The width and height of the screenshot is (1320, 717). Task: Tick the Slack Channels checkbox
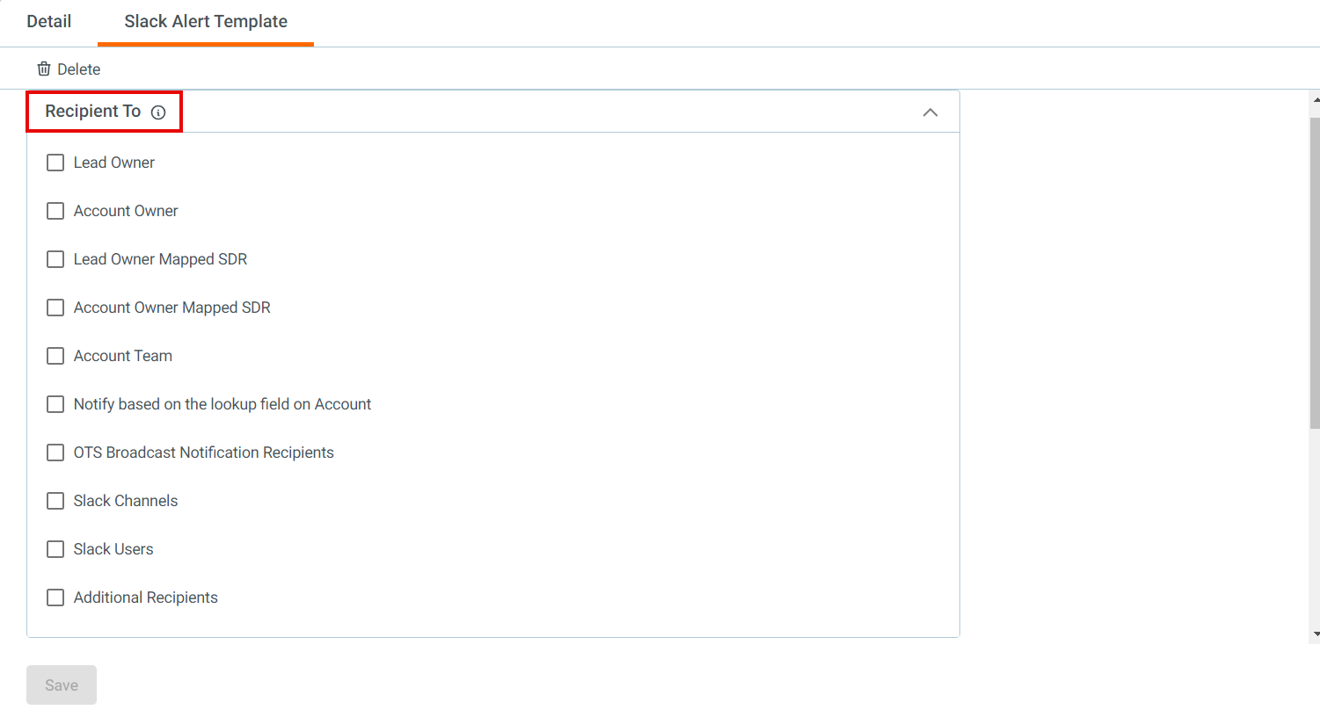(x=55, y=501)
